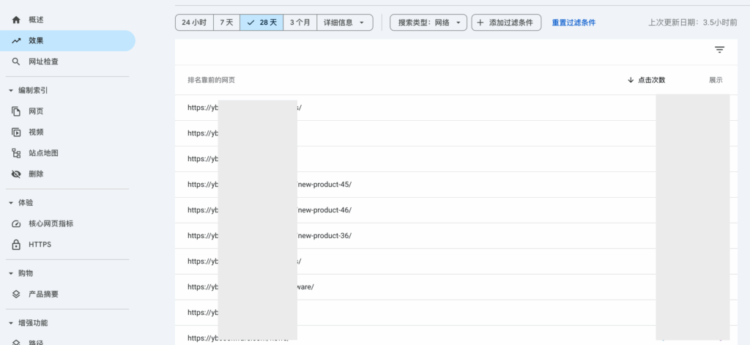Click the URL row ending new-product-36/
The width and height of the screenshot is (750, 345).
point(456,236)
